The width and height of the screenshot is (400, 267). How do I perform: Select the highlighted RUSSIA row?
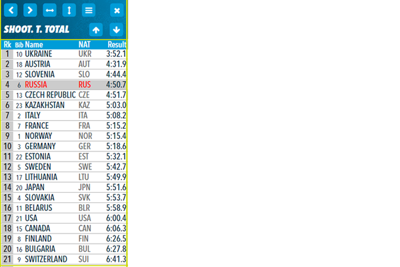pos(64,85)
